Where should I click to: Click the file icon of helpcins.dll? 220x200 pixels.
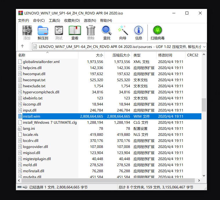click(x=20, y=68)
